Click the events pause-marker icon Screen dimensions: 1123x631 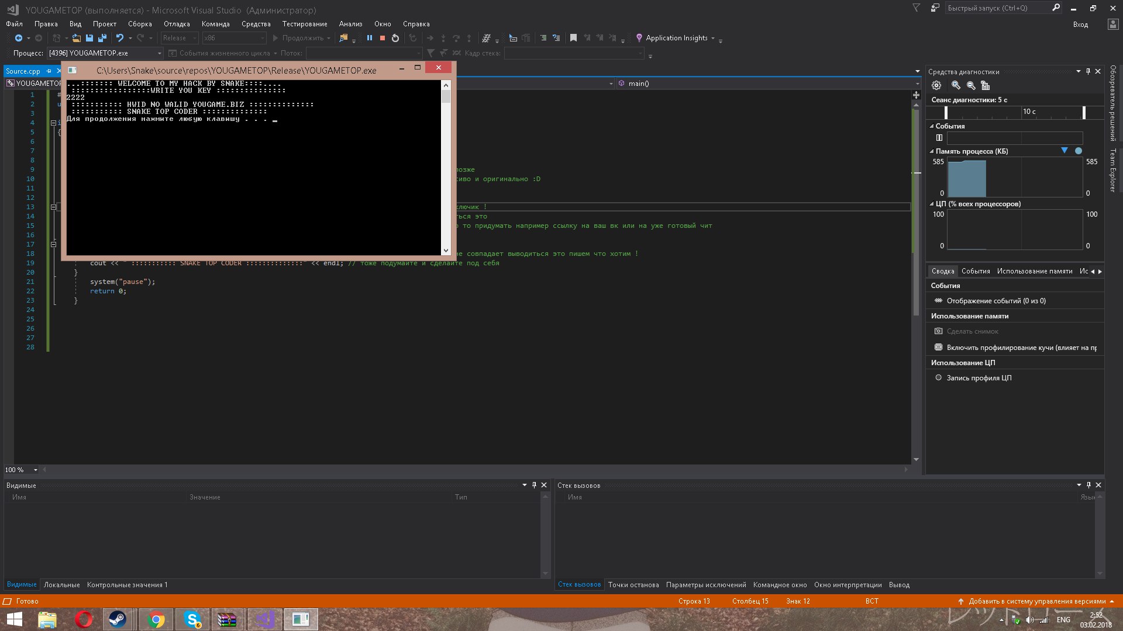pos(939,138)
